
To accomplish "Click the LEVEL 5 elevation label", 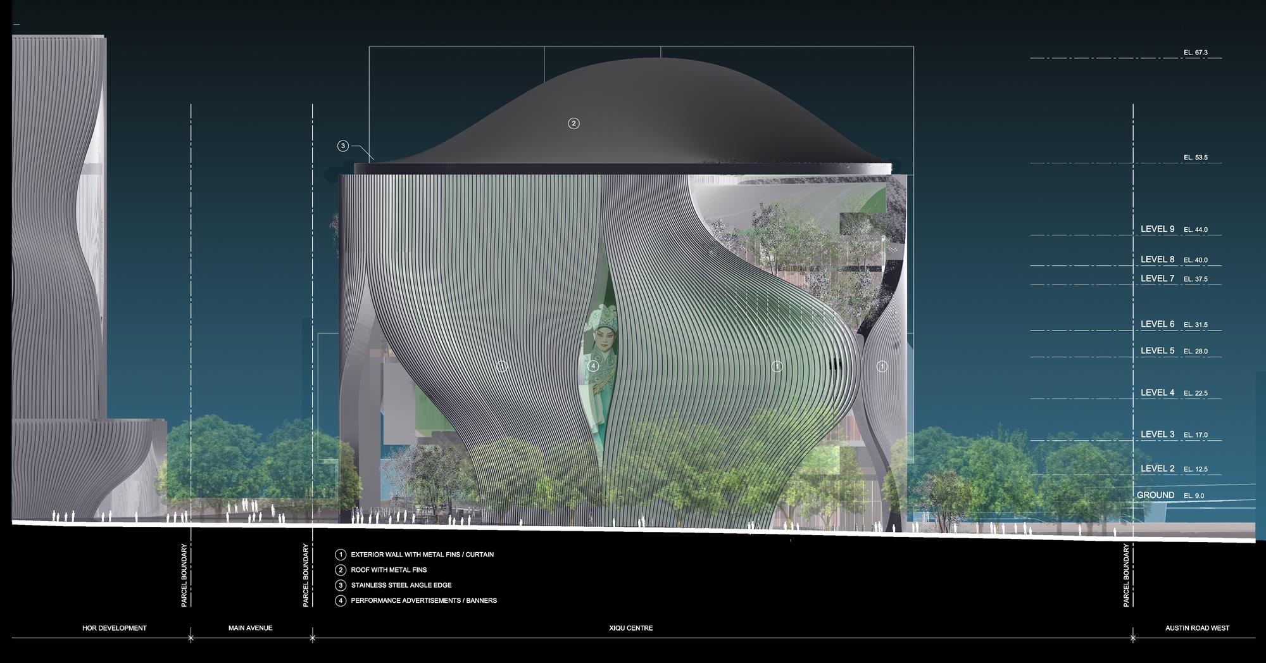I will 1157,351.
